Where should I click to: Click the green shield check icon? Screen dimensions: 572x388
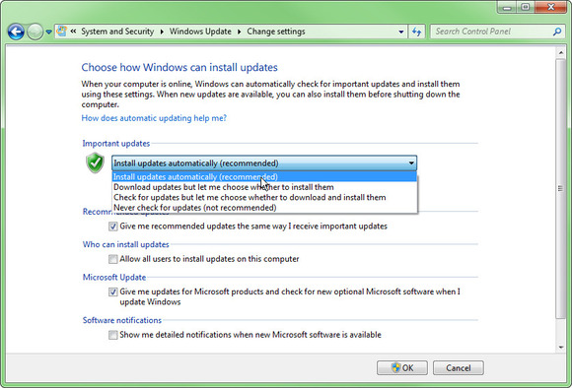point(96,162)
